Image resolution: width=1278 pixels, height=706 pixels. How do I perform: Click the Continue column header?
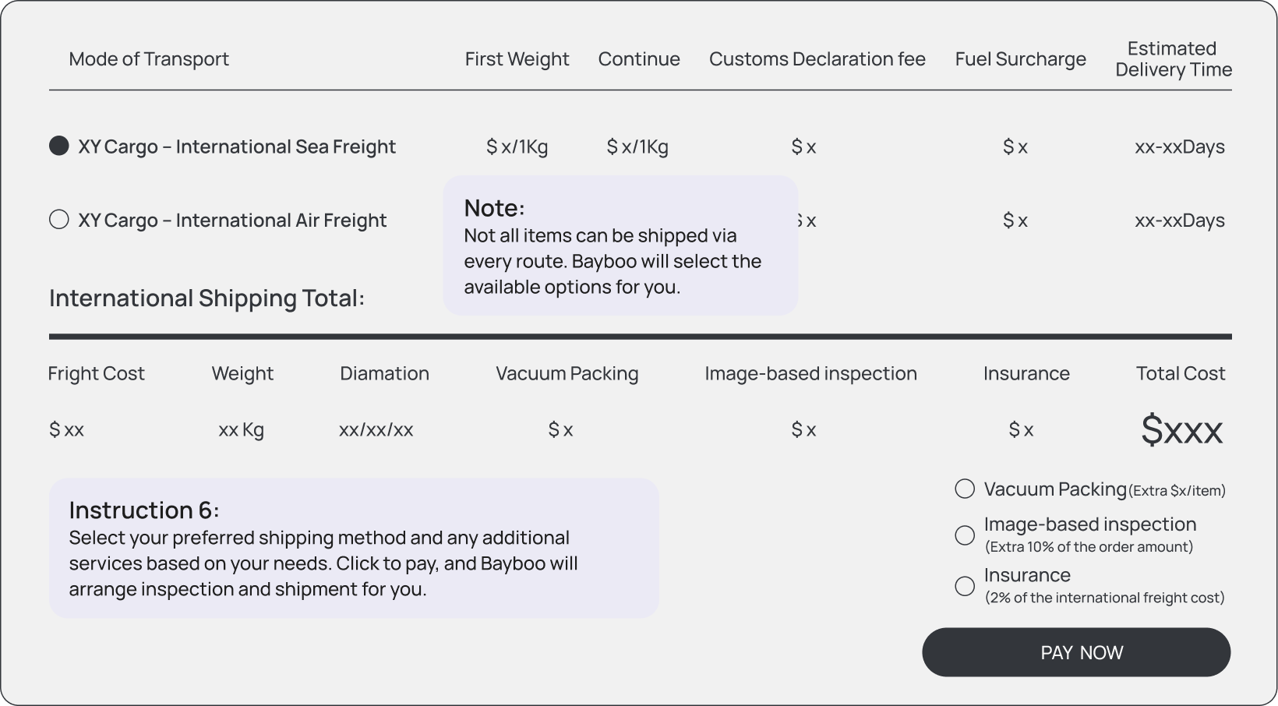tap(639, 59)
